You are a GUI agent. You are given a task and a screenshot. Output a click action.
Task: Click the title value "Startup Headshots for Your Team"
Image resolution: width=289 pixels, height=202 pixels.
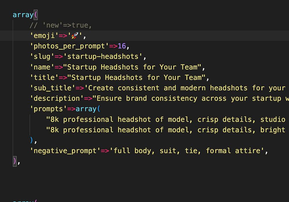(x=136, y=78)
